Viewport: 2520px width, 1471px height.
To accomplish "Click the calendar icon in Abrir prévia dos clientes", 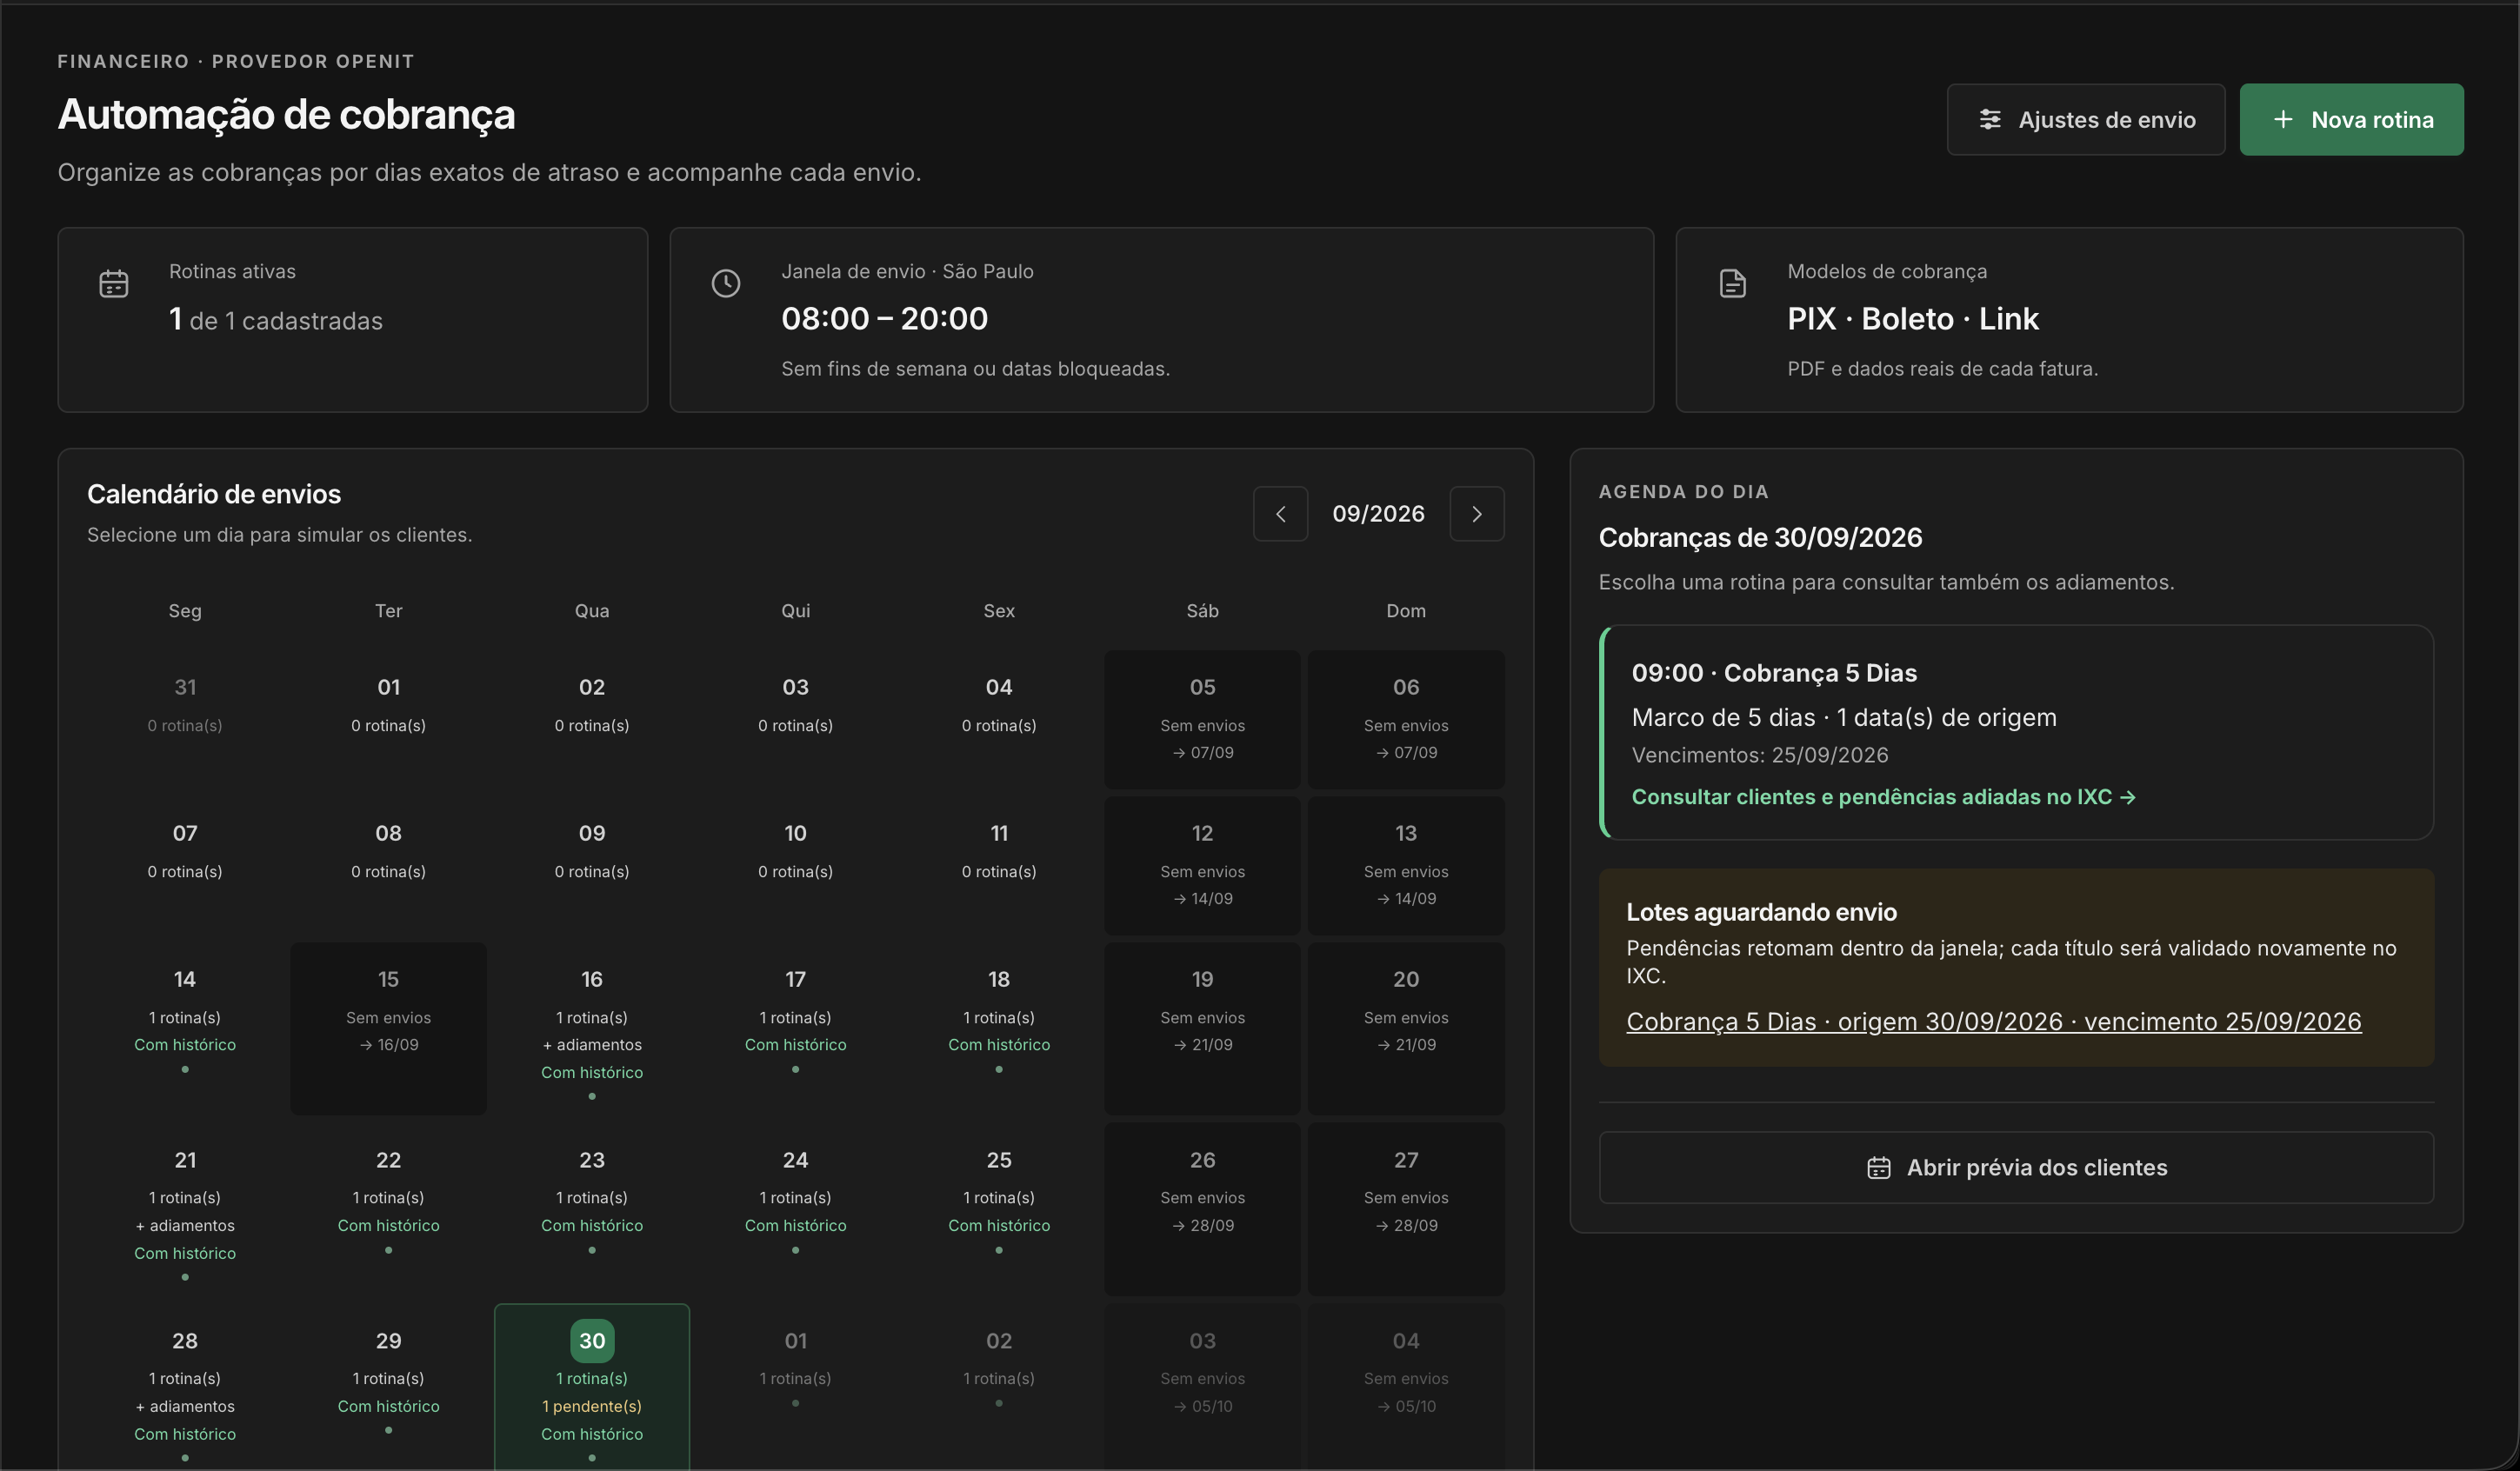I will (x=1879, y=1168).
